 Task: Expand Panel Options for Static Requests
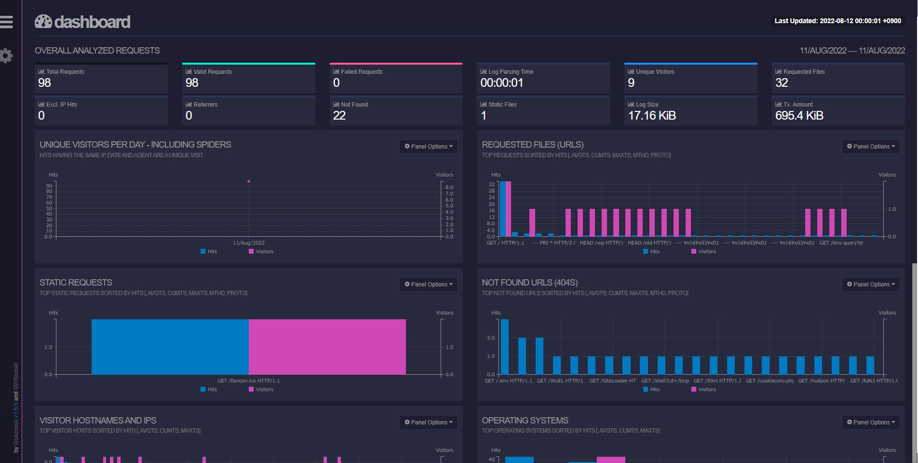pos(428,285)
